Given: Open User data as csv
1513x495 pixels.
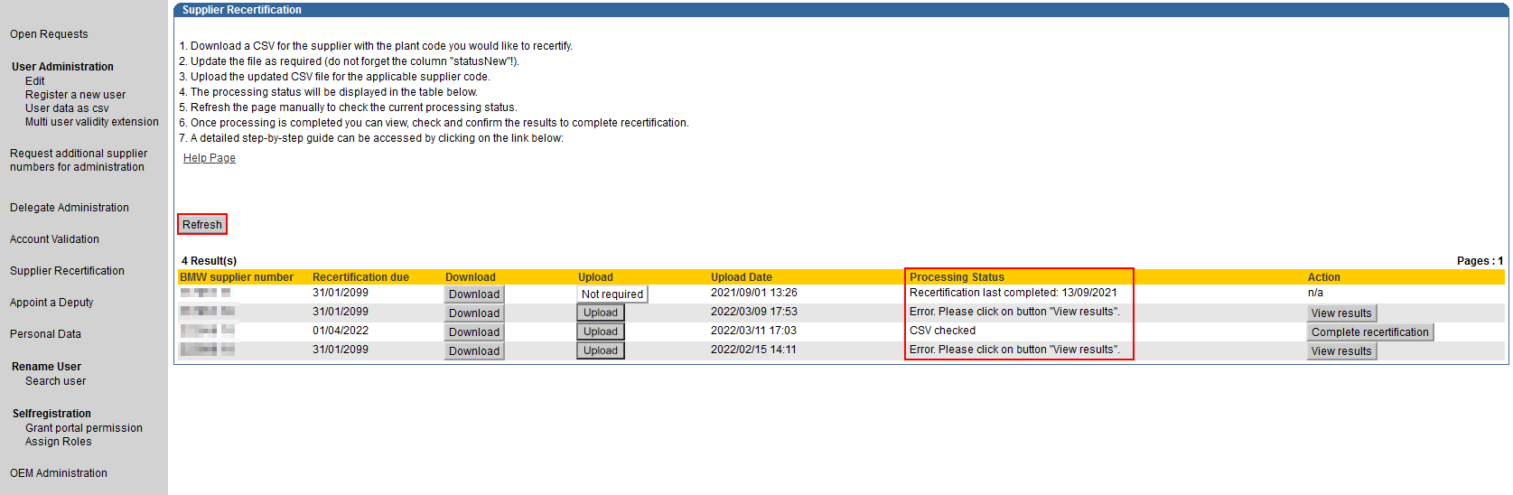Looking at the screenshot, I should point(67,108).
